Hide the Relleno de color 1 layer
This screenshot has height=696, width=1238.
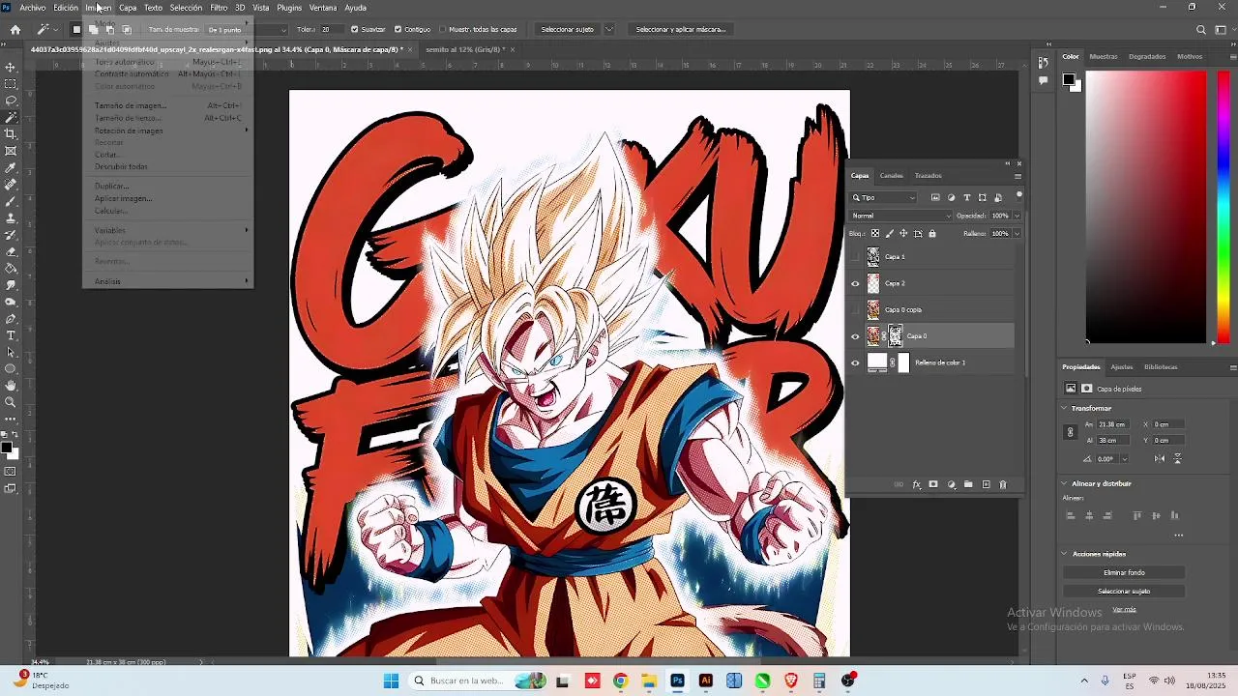(x=855, y=362)
